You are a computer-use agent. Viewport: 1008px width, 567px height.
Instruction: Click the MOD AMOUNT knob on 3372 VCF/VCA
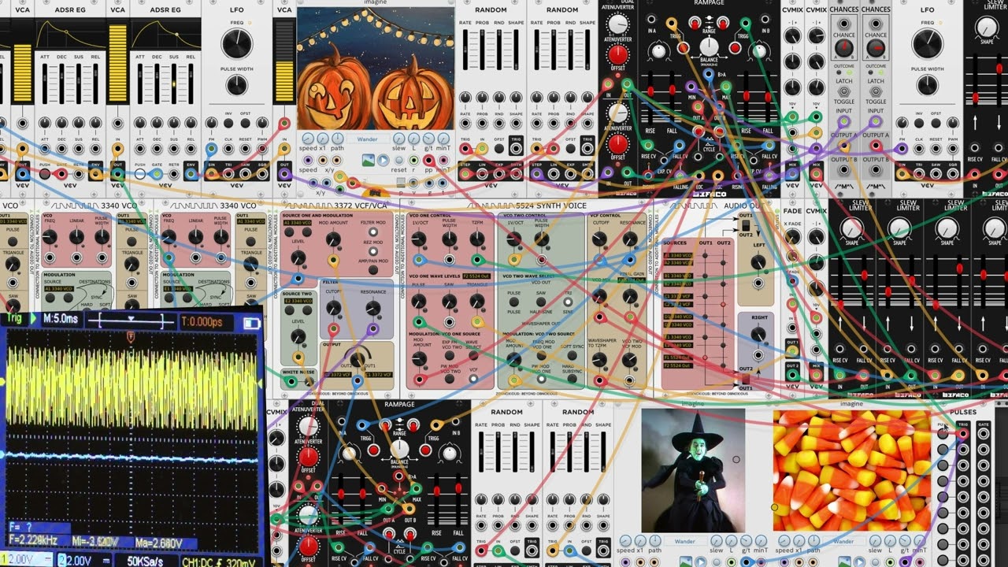(333, 239)
